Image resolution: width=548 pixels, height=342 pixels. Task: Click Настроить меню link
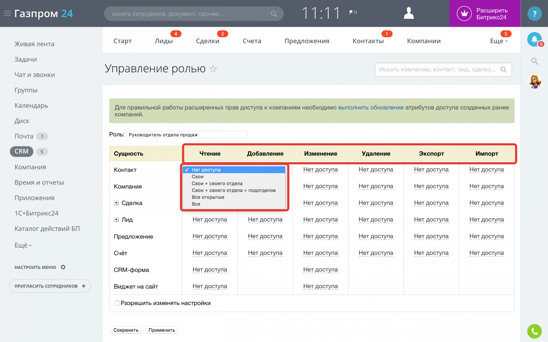coord(35,267)
